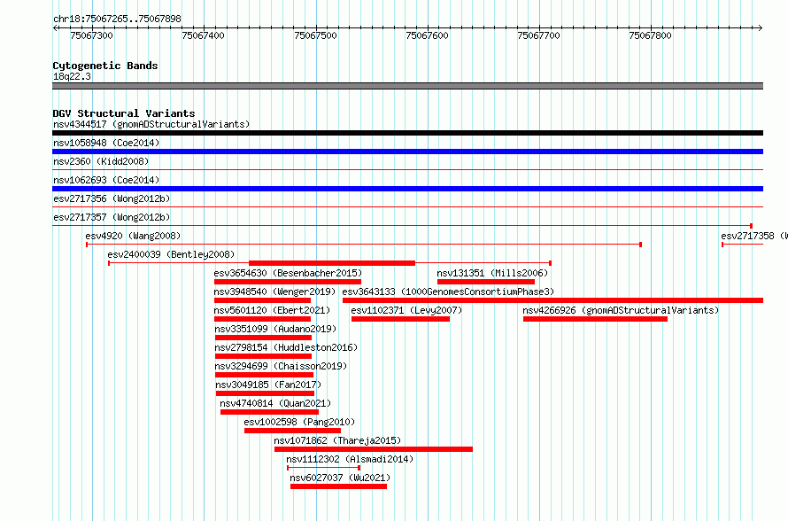This screenshot has height=521, width=788.
Task: Open variant label esv2717357 (Wong2012b)
Action: 112,217
